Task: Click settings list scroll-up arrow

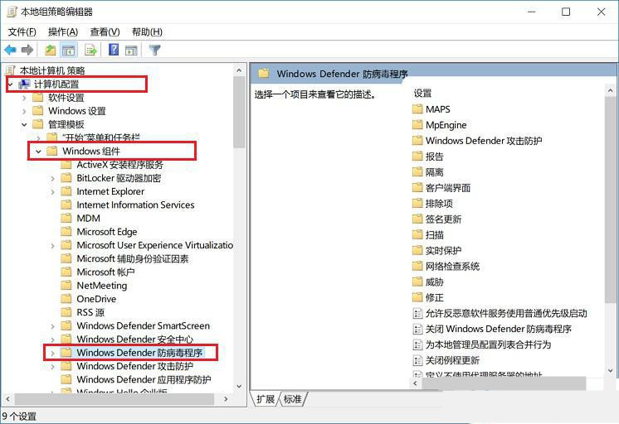Action: pyautogui.click(x=611, y=90)
